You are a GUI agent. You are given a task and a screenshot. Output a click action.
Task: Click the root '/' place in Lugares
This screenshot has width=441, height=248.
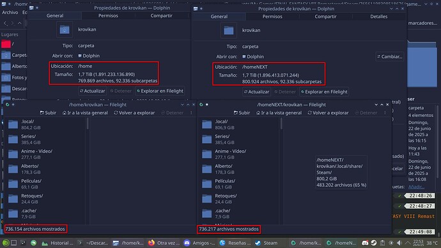click(13, 44)
